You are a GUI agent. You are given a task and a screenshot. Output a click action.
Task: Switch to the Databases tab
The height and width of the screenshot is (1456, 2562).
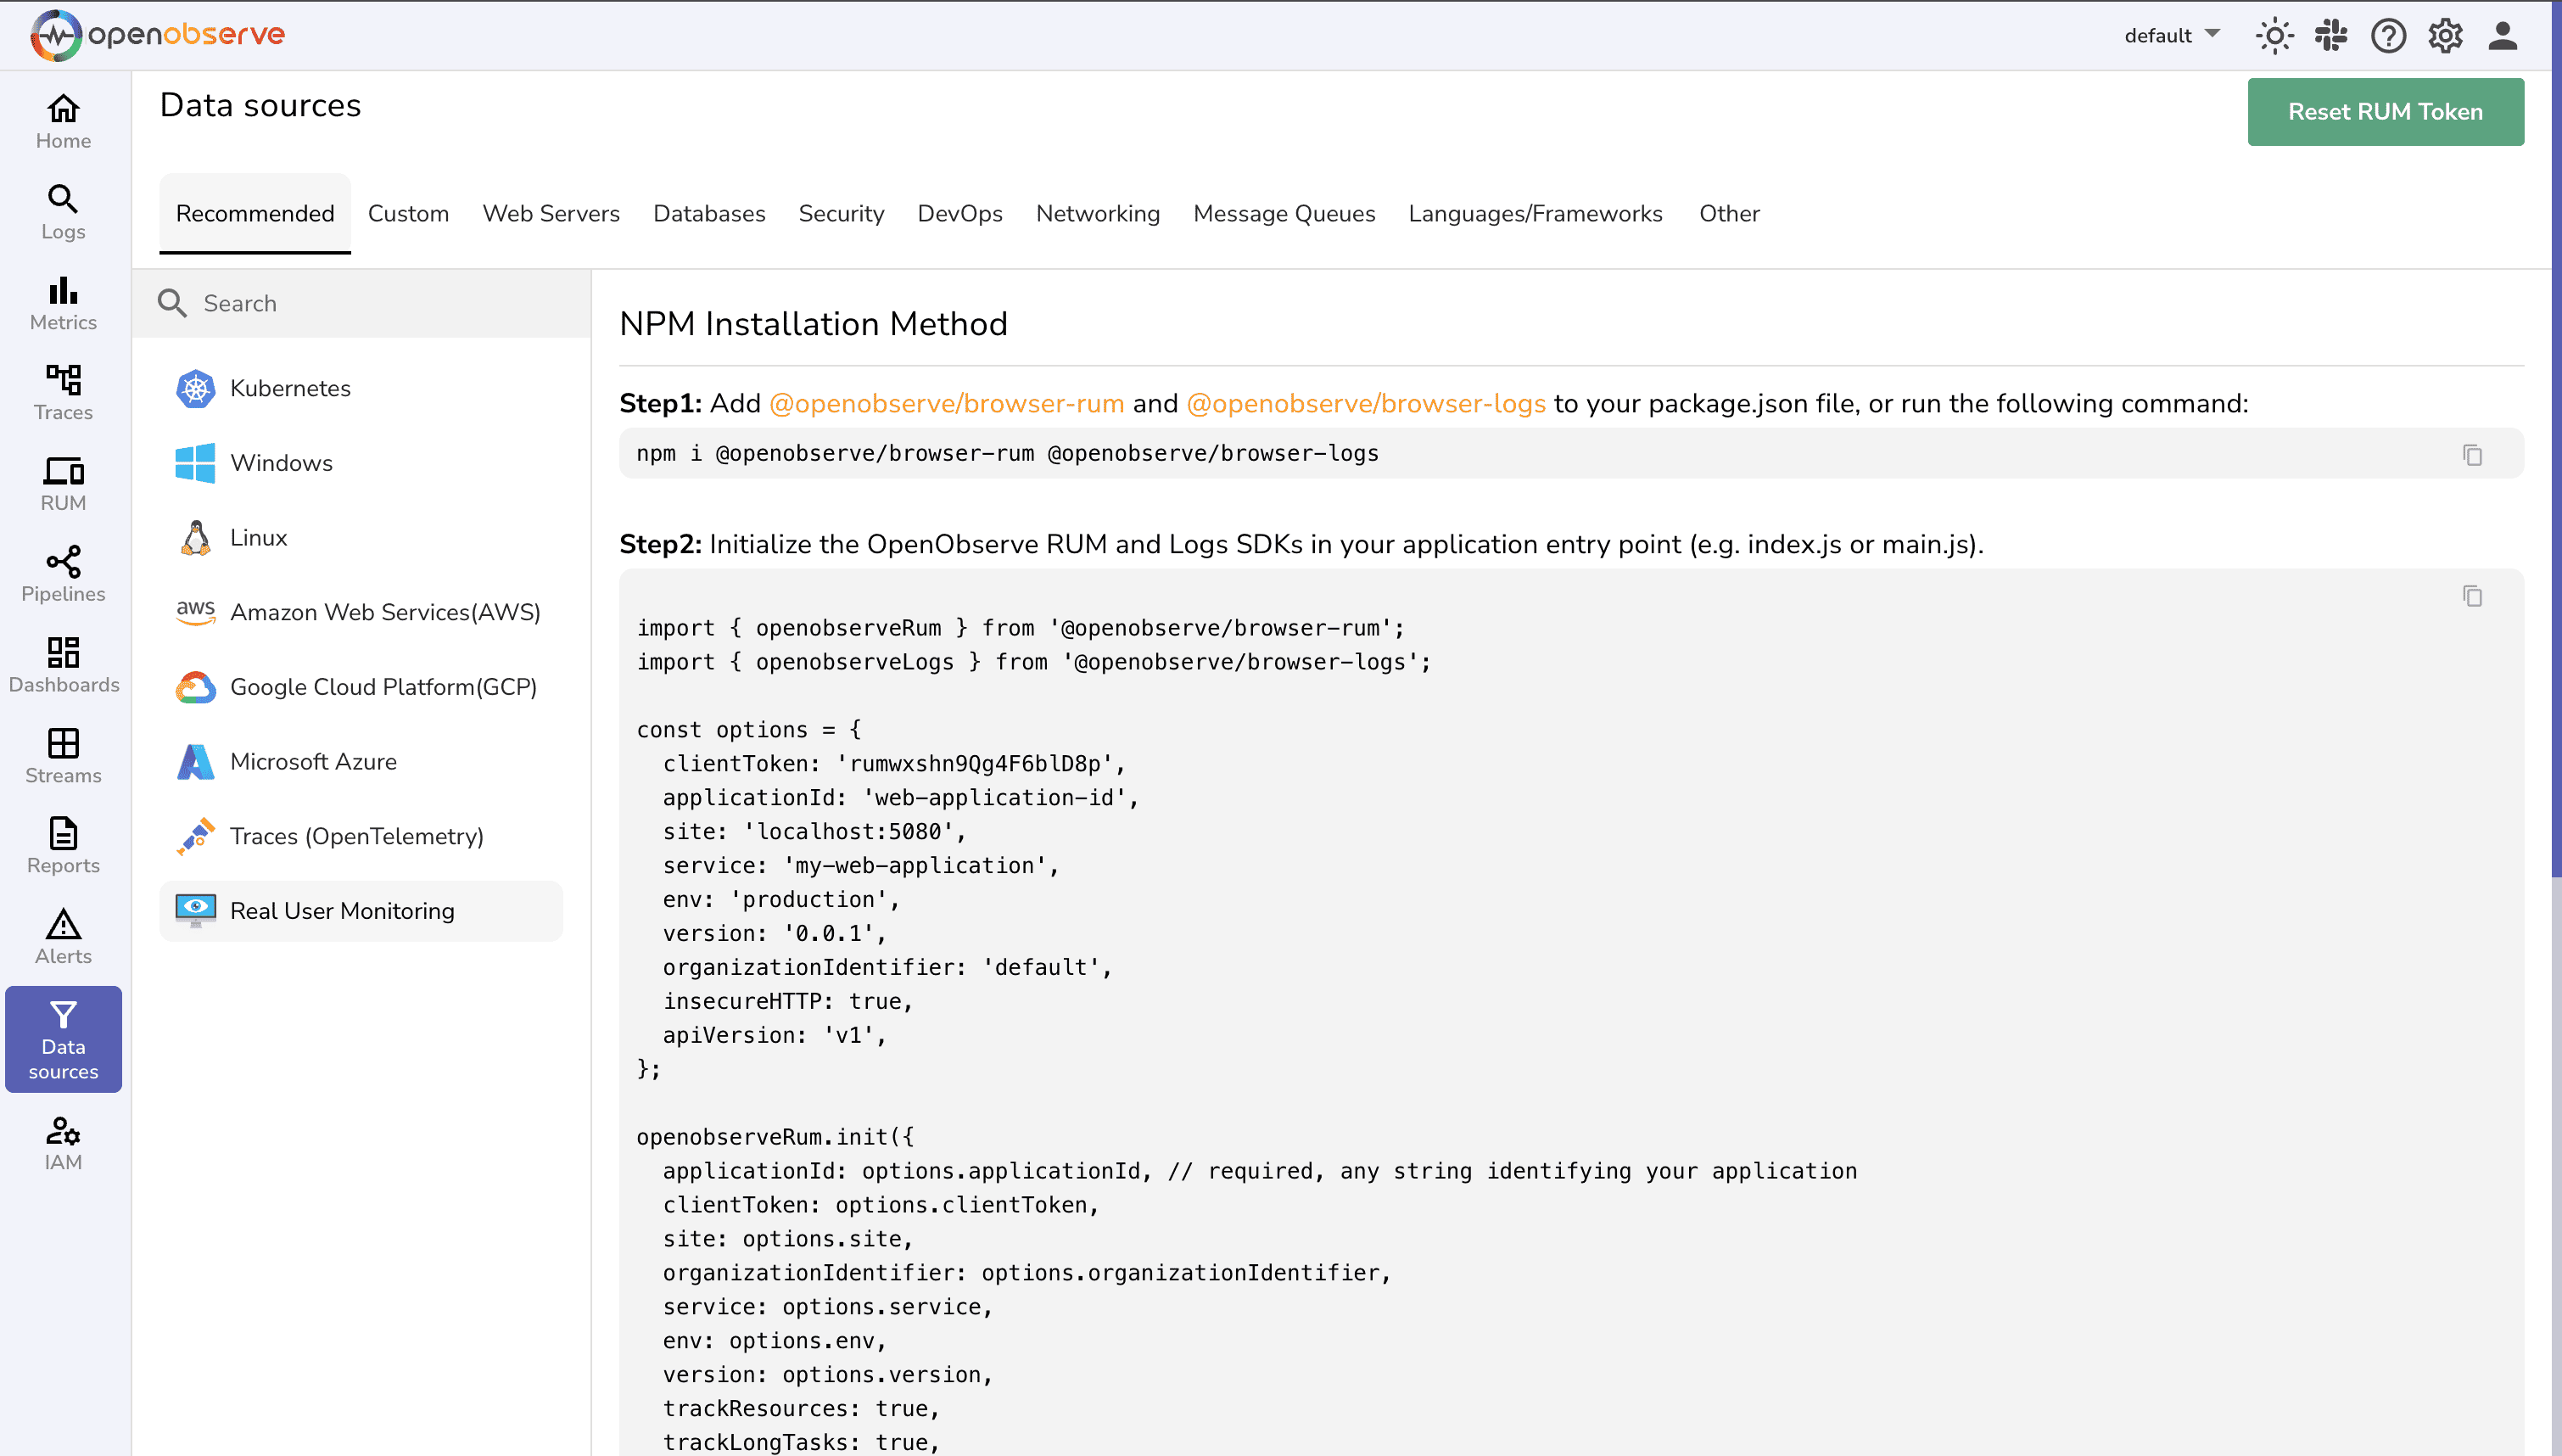click(x=708, y=213)
